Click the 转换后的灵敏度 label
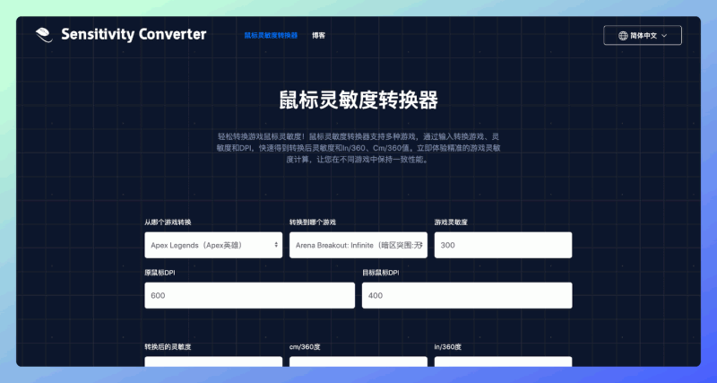The width and height of the screenshot is (717, 383). 168,347
